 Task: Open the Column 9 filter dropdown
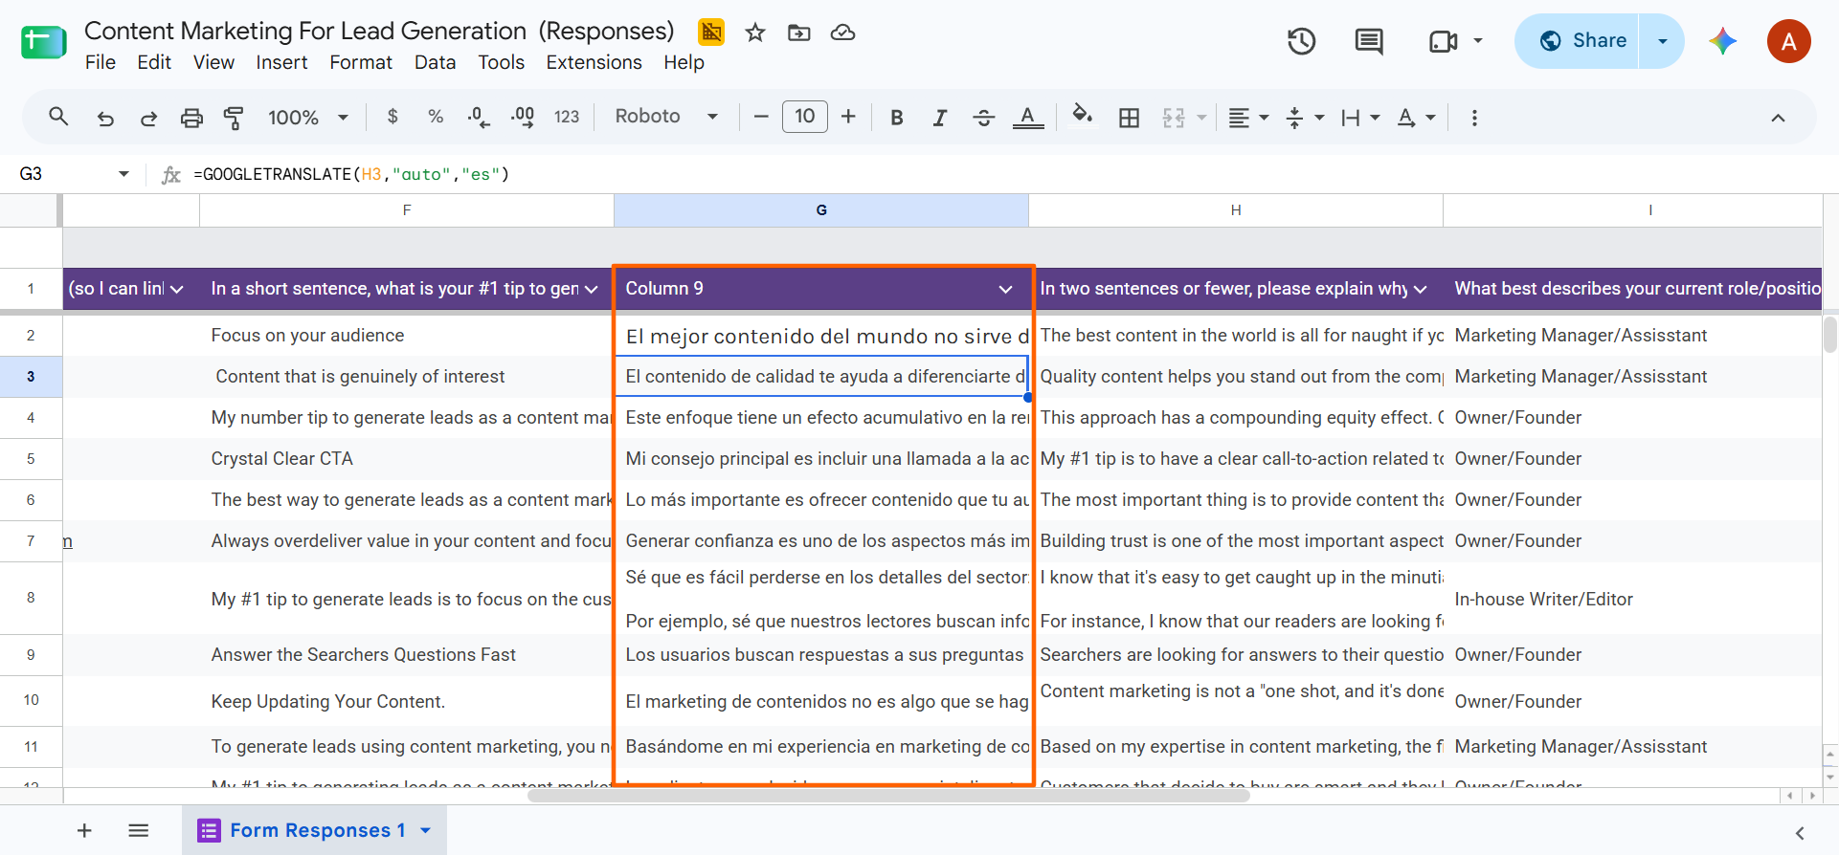[1005, 289]
